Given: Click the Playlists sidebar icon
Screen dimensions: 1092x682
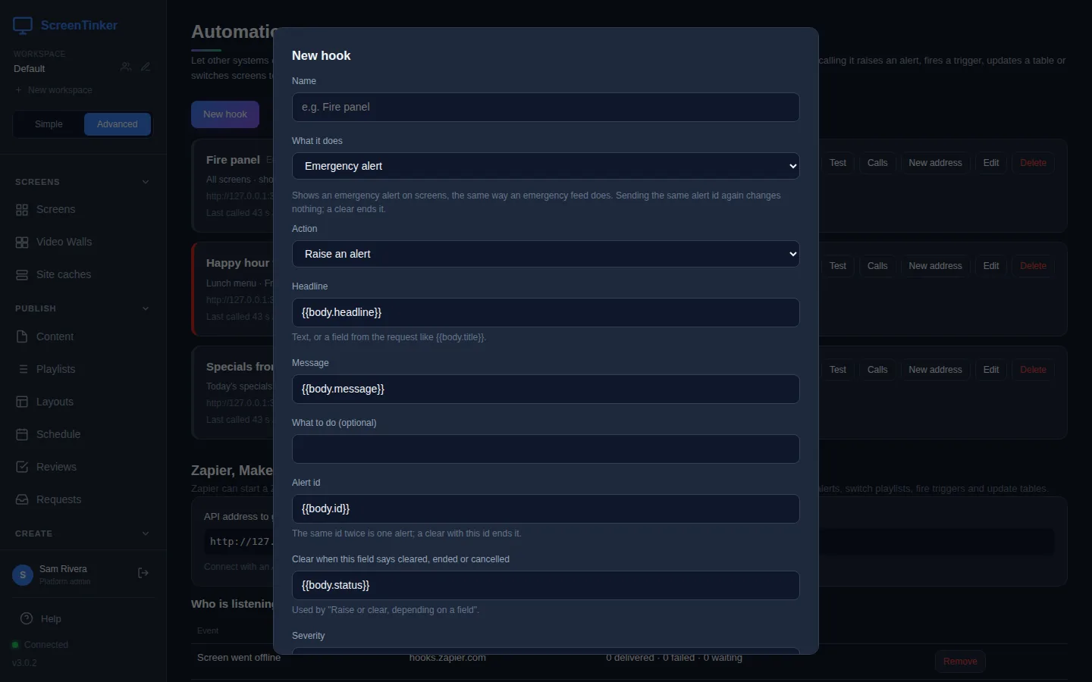Looking at the screenshot, I should (x=22, y=369).
